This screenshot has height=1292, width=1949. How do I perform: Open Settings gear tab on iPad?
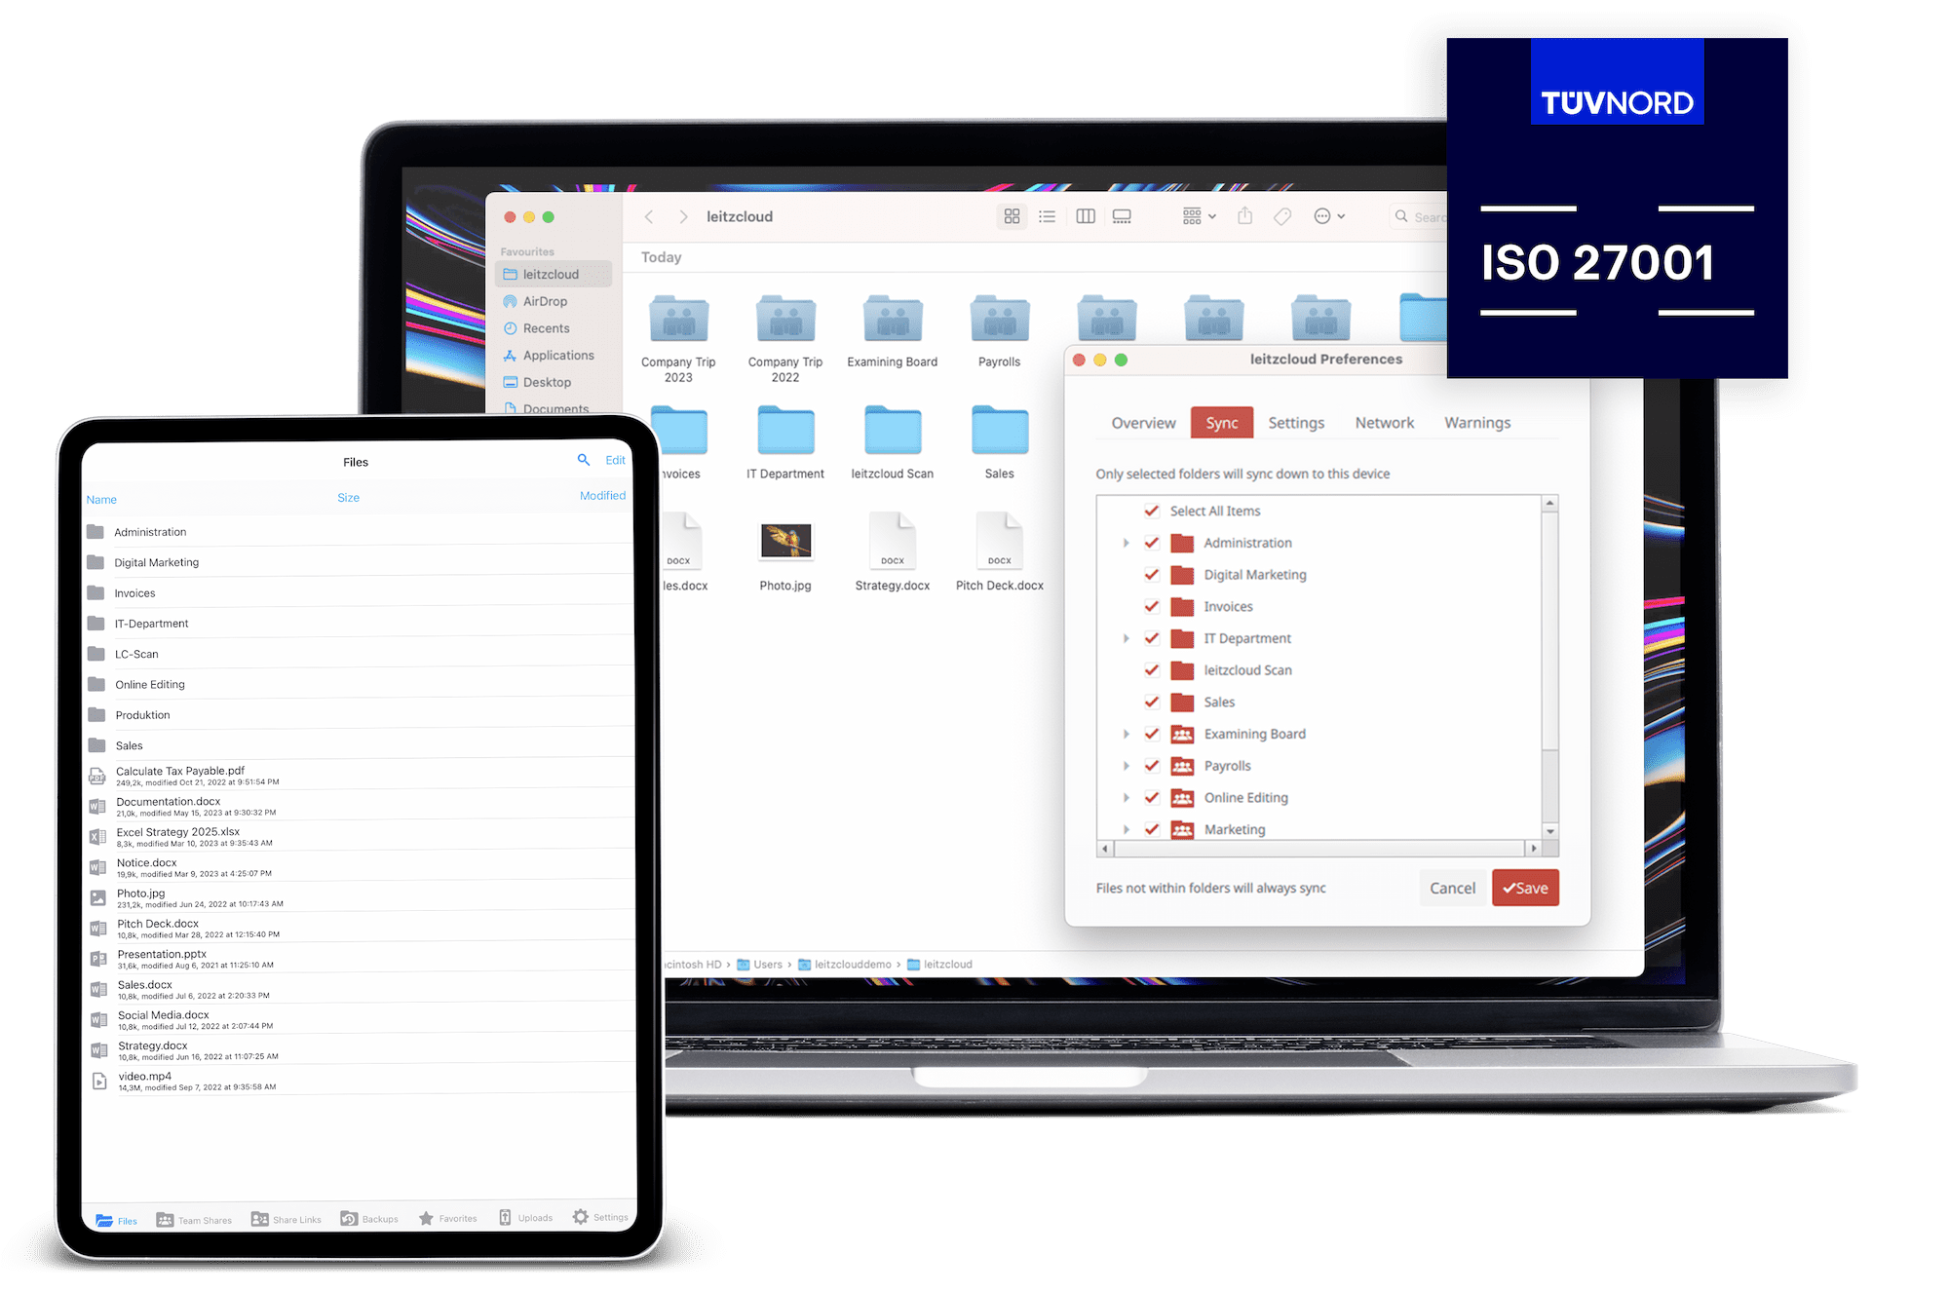pos(600,1217)
